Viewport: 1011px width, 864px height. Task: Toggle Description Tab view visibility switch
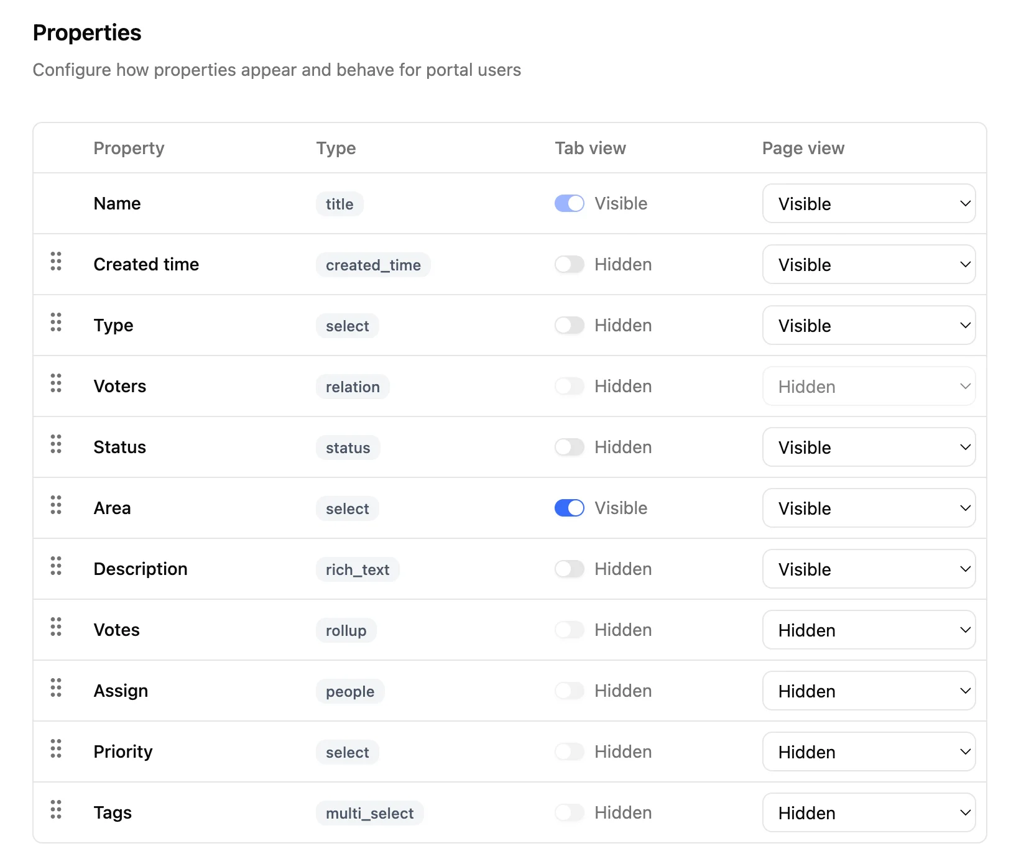coord(569,569)
